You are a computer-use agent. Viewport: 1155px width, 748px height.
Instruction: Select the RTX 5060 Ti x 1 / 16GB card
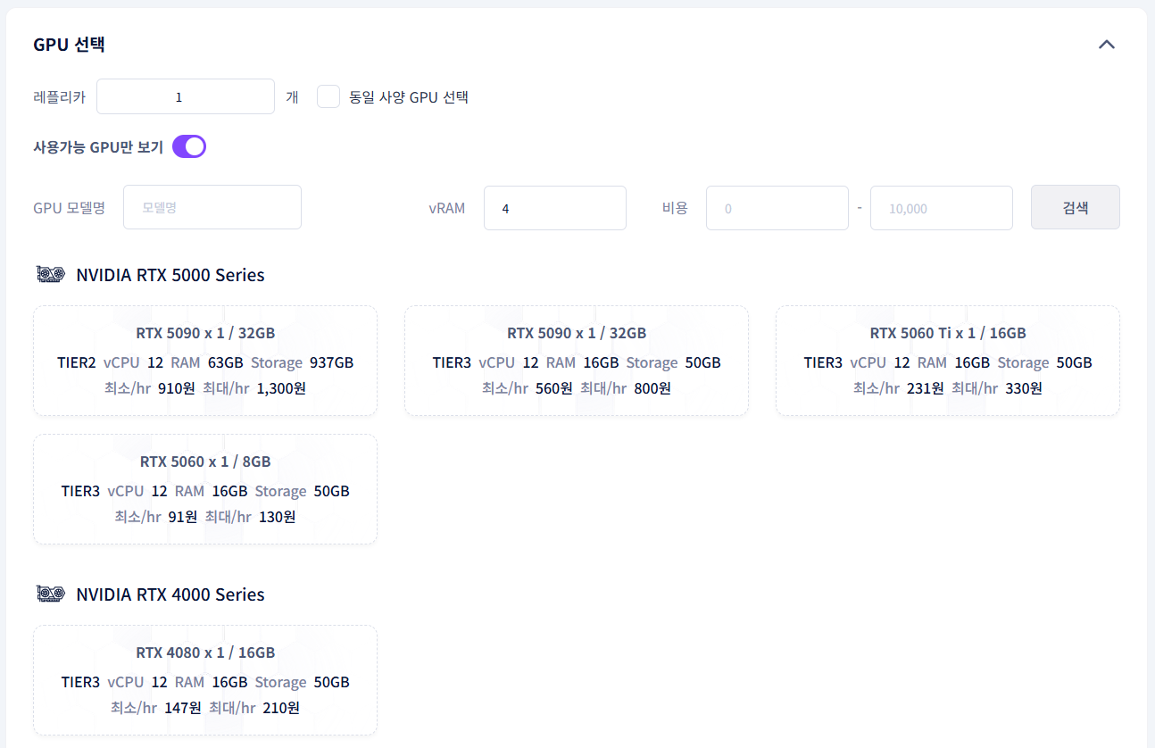point(948,361)
